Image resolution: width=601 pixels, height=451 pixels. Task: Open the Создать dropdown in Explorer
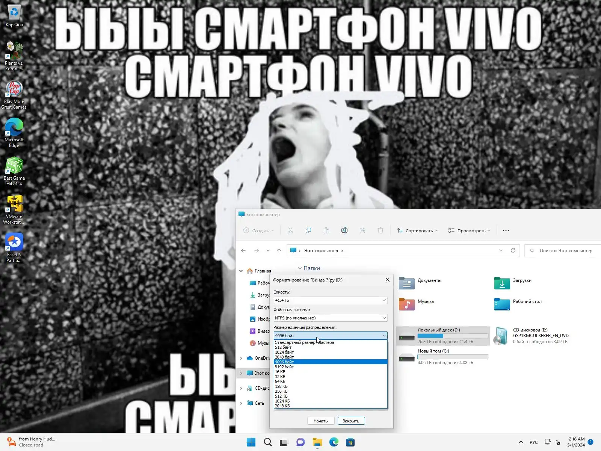[x=258, y=231]
